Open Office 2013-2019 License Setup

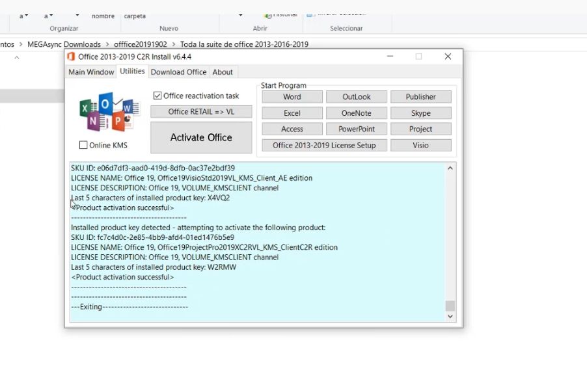324,145
